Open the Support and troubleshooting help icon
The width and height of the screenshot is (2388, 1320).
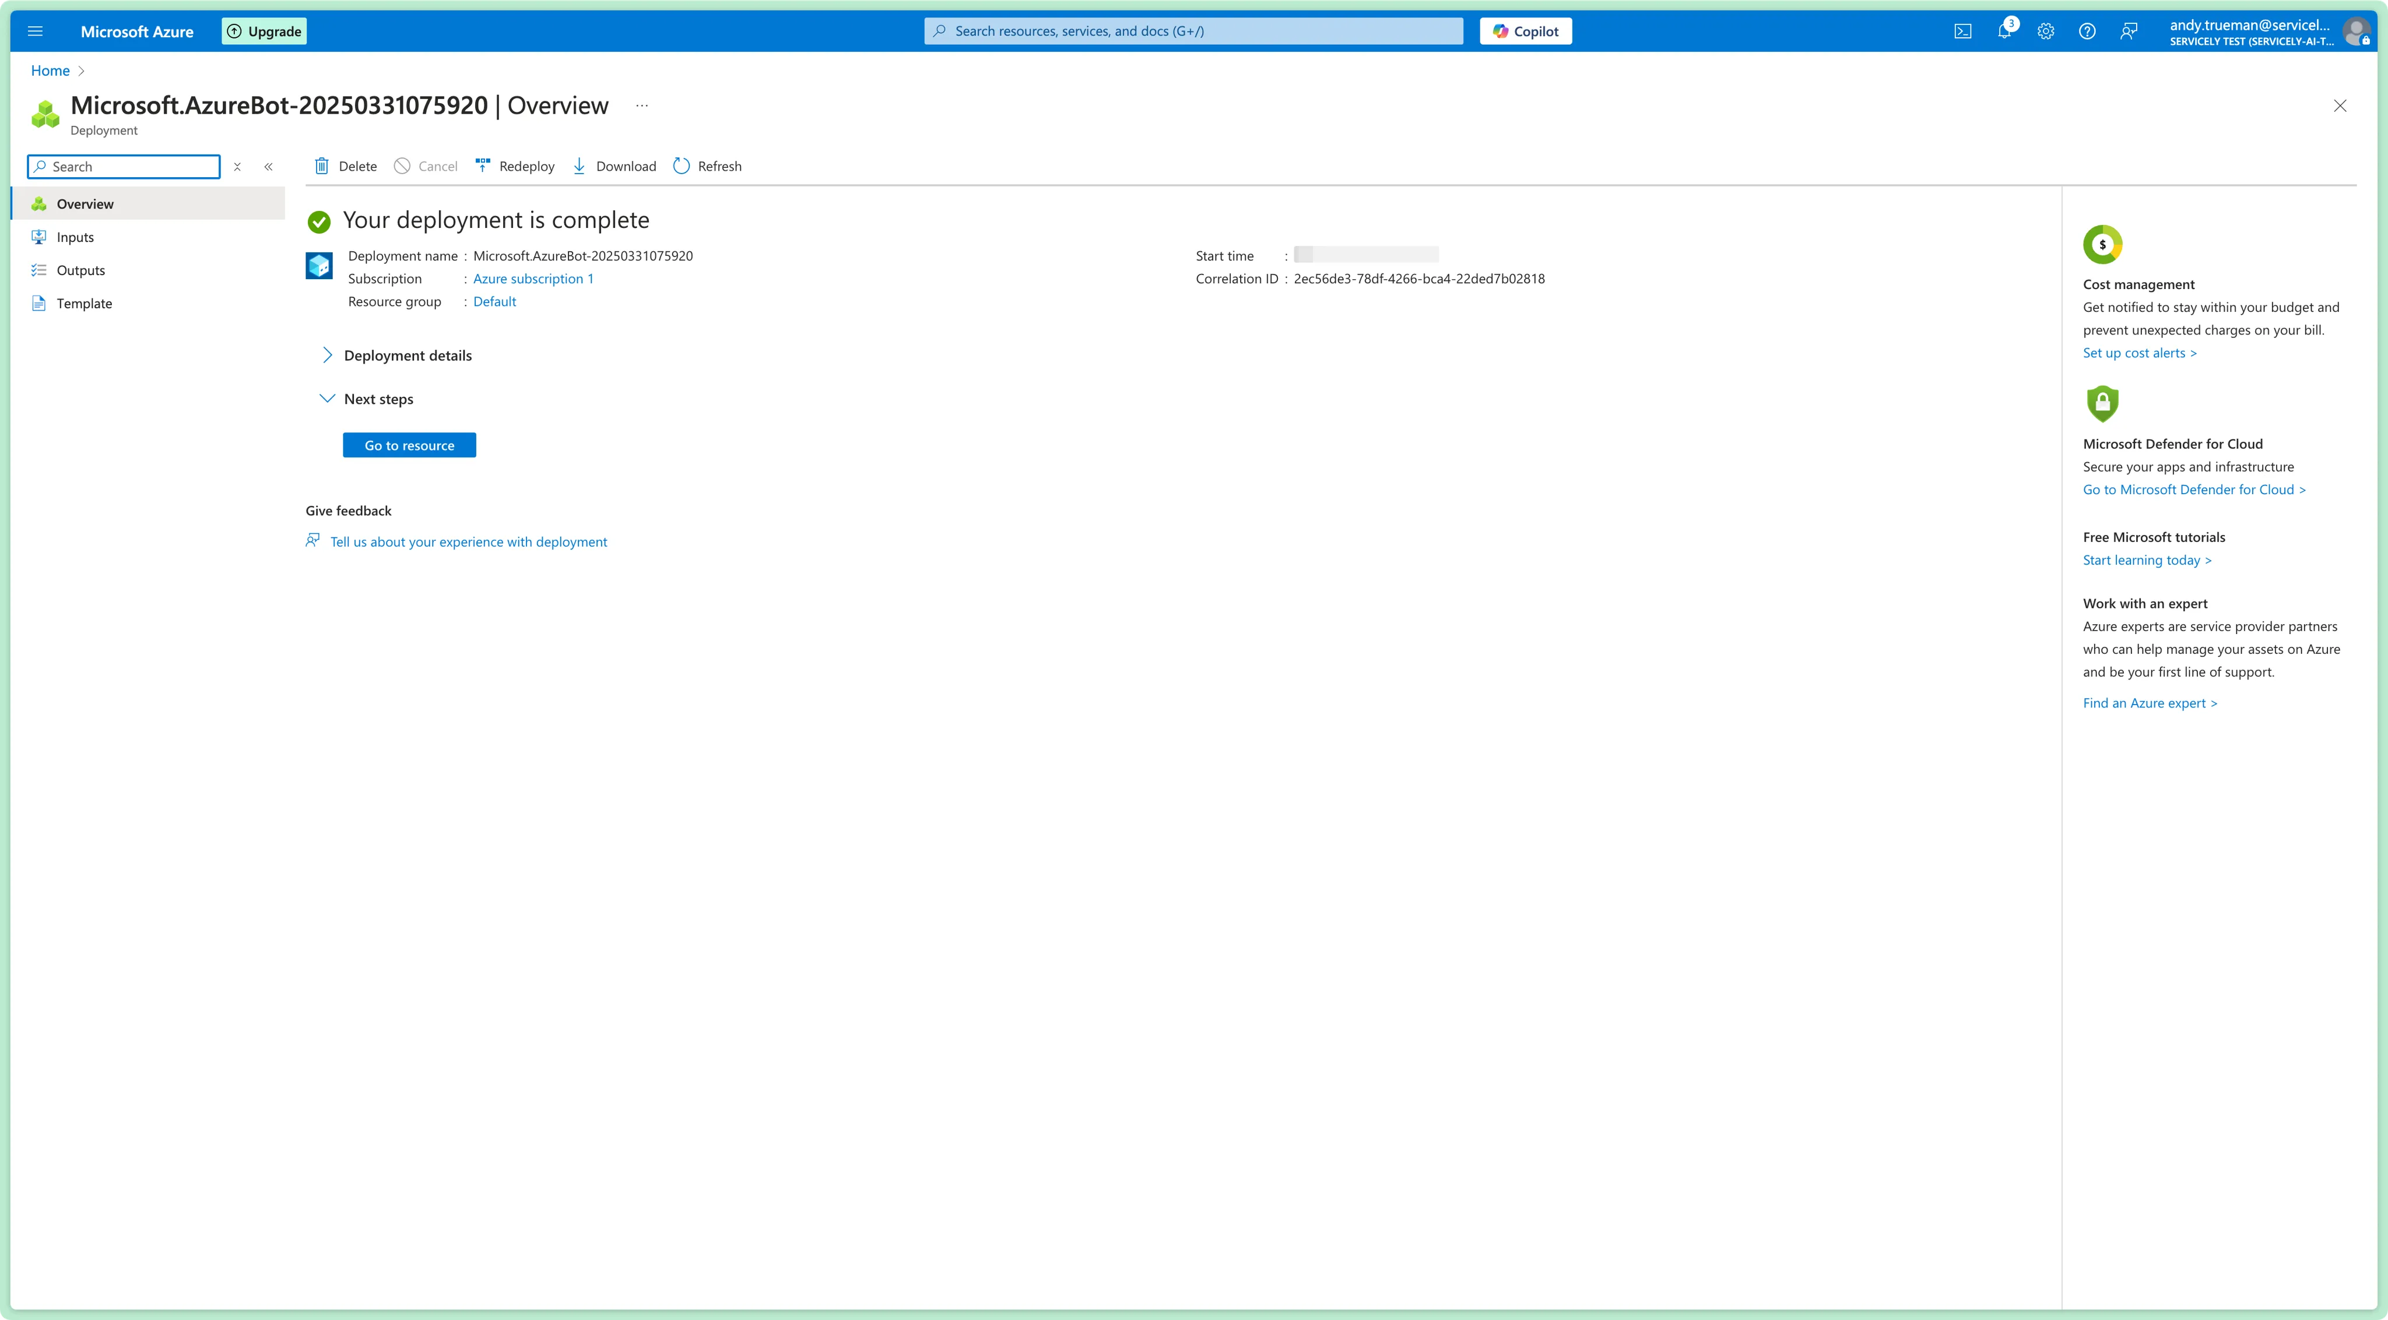point(2087,31)
